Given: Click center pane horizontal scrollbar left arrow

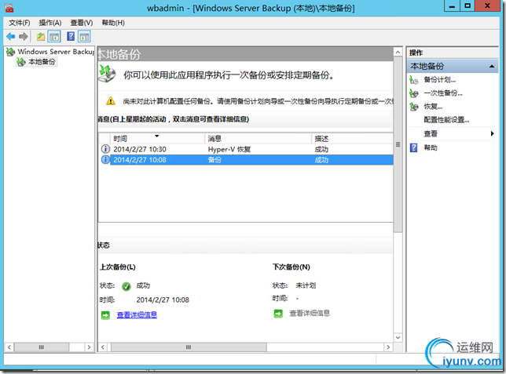Looking at the screenshot, I should point(103,347).
